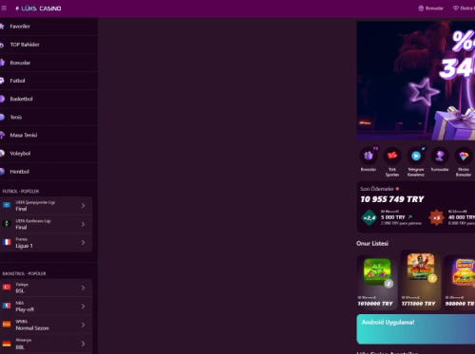
Task: Click the 10 955 749 TRY total
Action: 392,199
